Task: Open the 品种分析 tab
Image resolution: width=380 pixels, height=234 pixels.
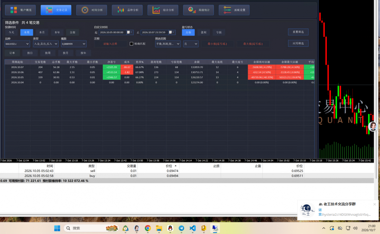Action: (x=127, y=10)
